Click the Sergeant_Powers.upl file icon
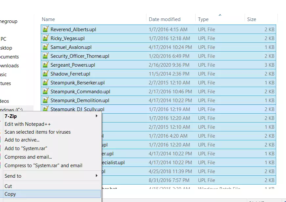Screen dimensions: 286x202 pyautogui.click(x=46, y=65)
